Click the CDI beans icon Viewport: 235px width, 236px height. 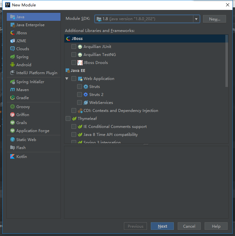(x=80, y=111)
